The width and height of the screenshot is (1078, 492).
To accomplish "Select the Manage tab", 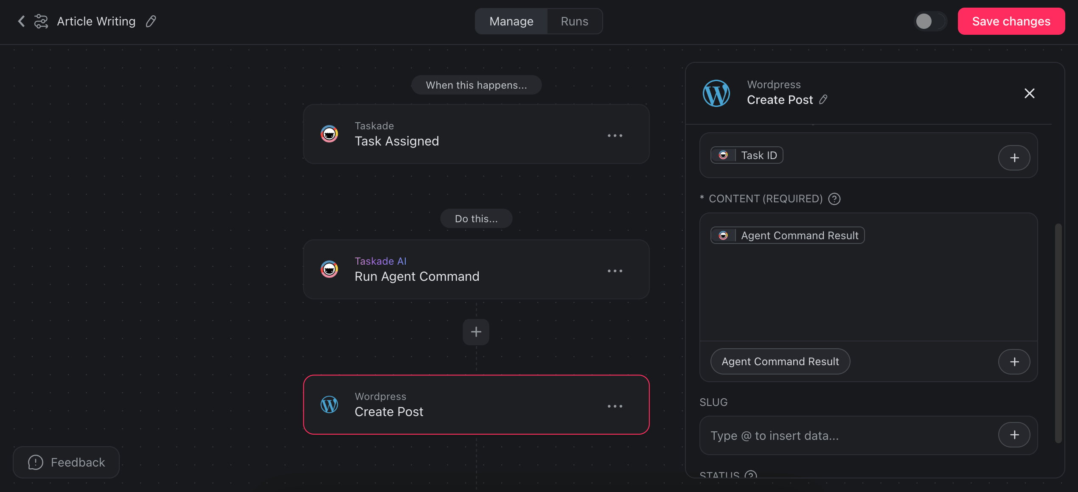I will [511, 21].
